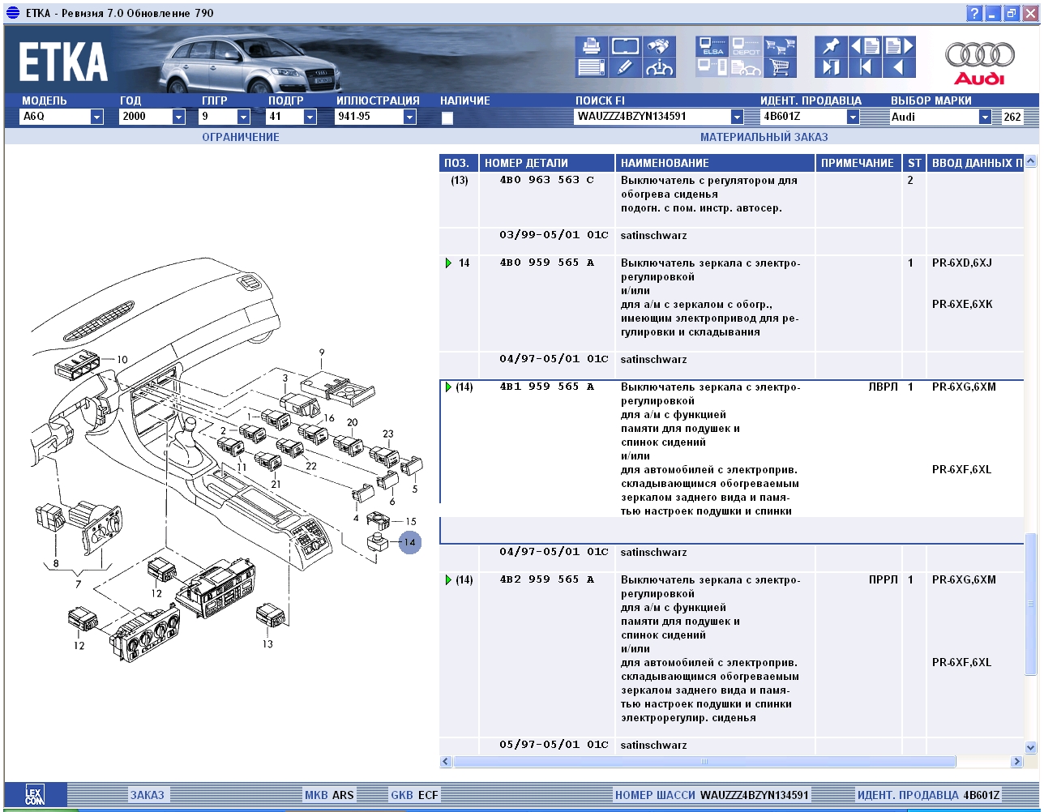Click the vertical scrollbar thumb of parts list

pos(1031,604)
